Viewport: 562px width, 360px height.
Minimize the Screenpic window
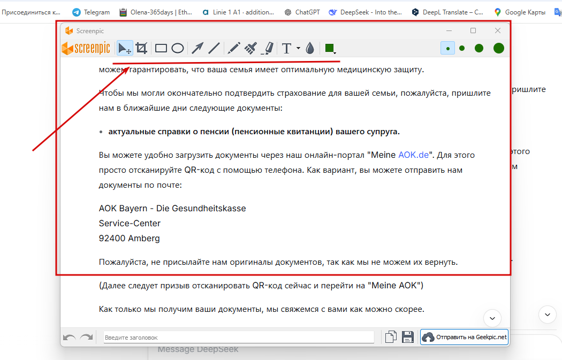tap(449, 30)
